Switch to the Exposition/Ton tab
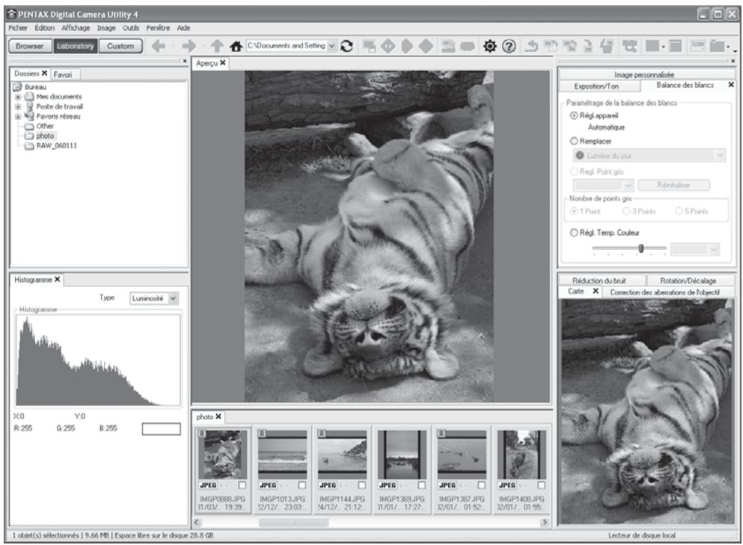This screenshot has width=743, height=545. [596, 86]
